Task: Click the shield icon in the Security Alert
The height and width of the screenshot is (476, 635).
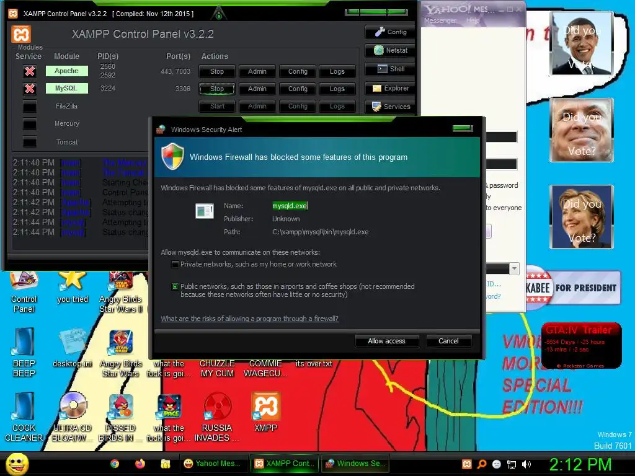Action: tap(172, 156)
